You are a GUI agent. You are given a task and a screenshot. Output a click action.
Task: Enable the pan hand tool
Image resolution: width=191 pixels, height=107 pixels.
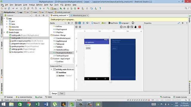(135, 27)
